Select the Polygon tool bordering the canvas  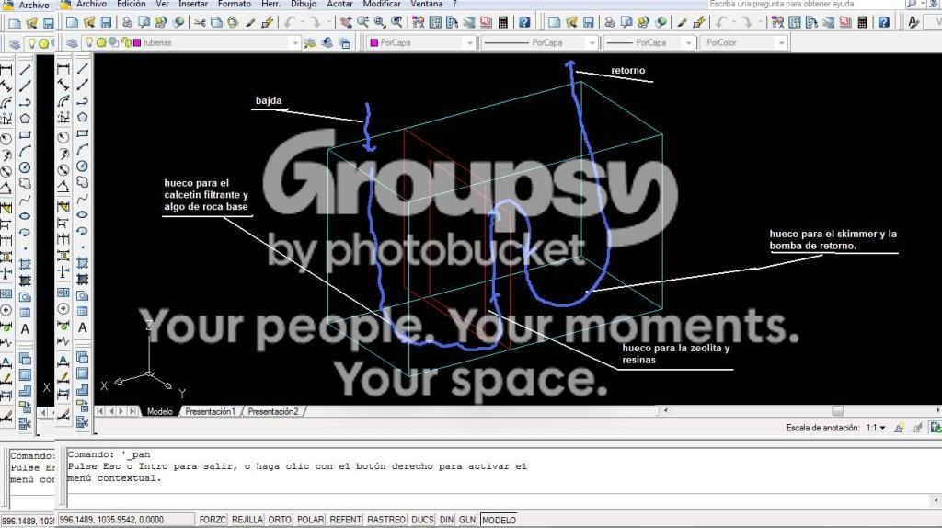tap(82, 117)
